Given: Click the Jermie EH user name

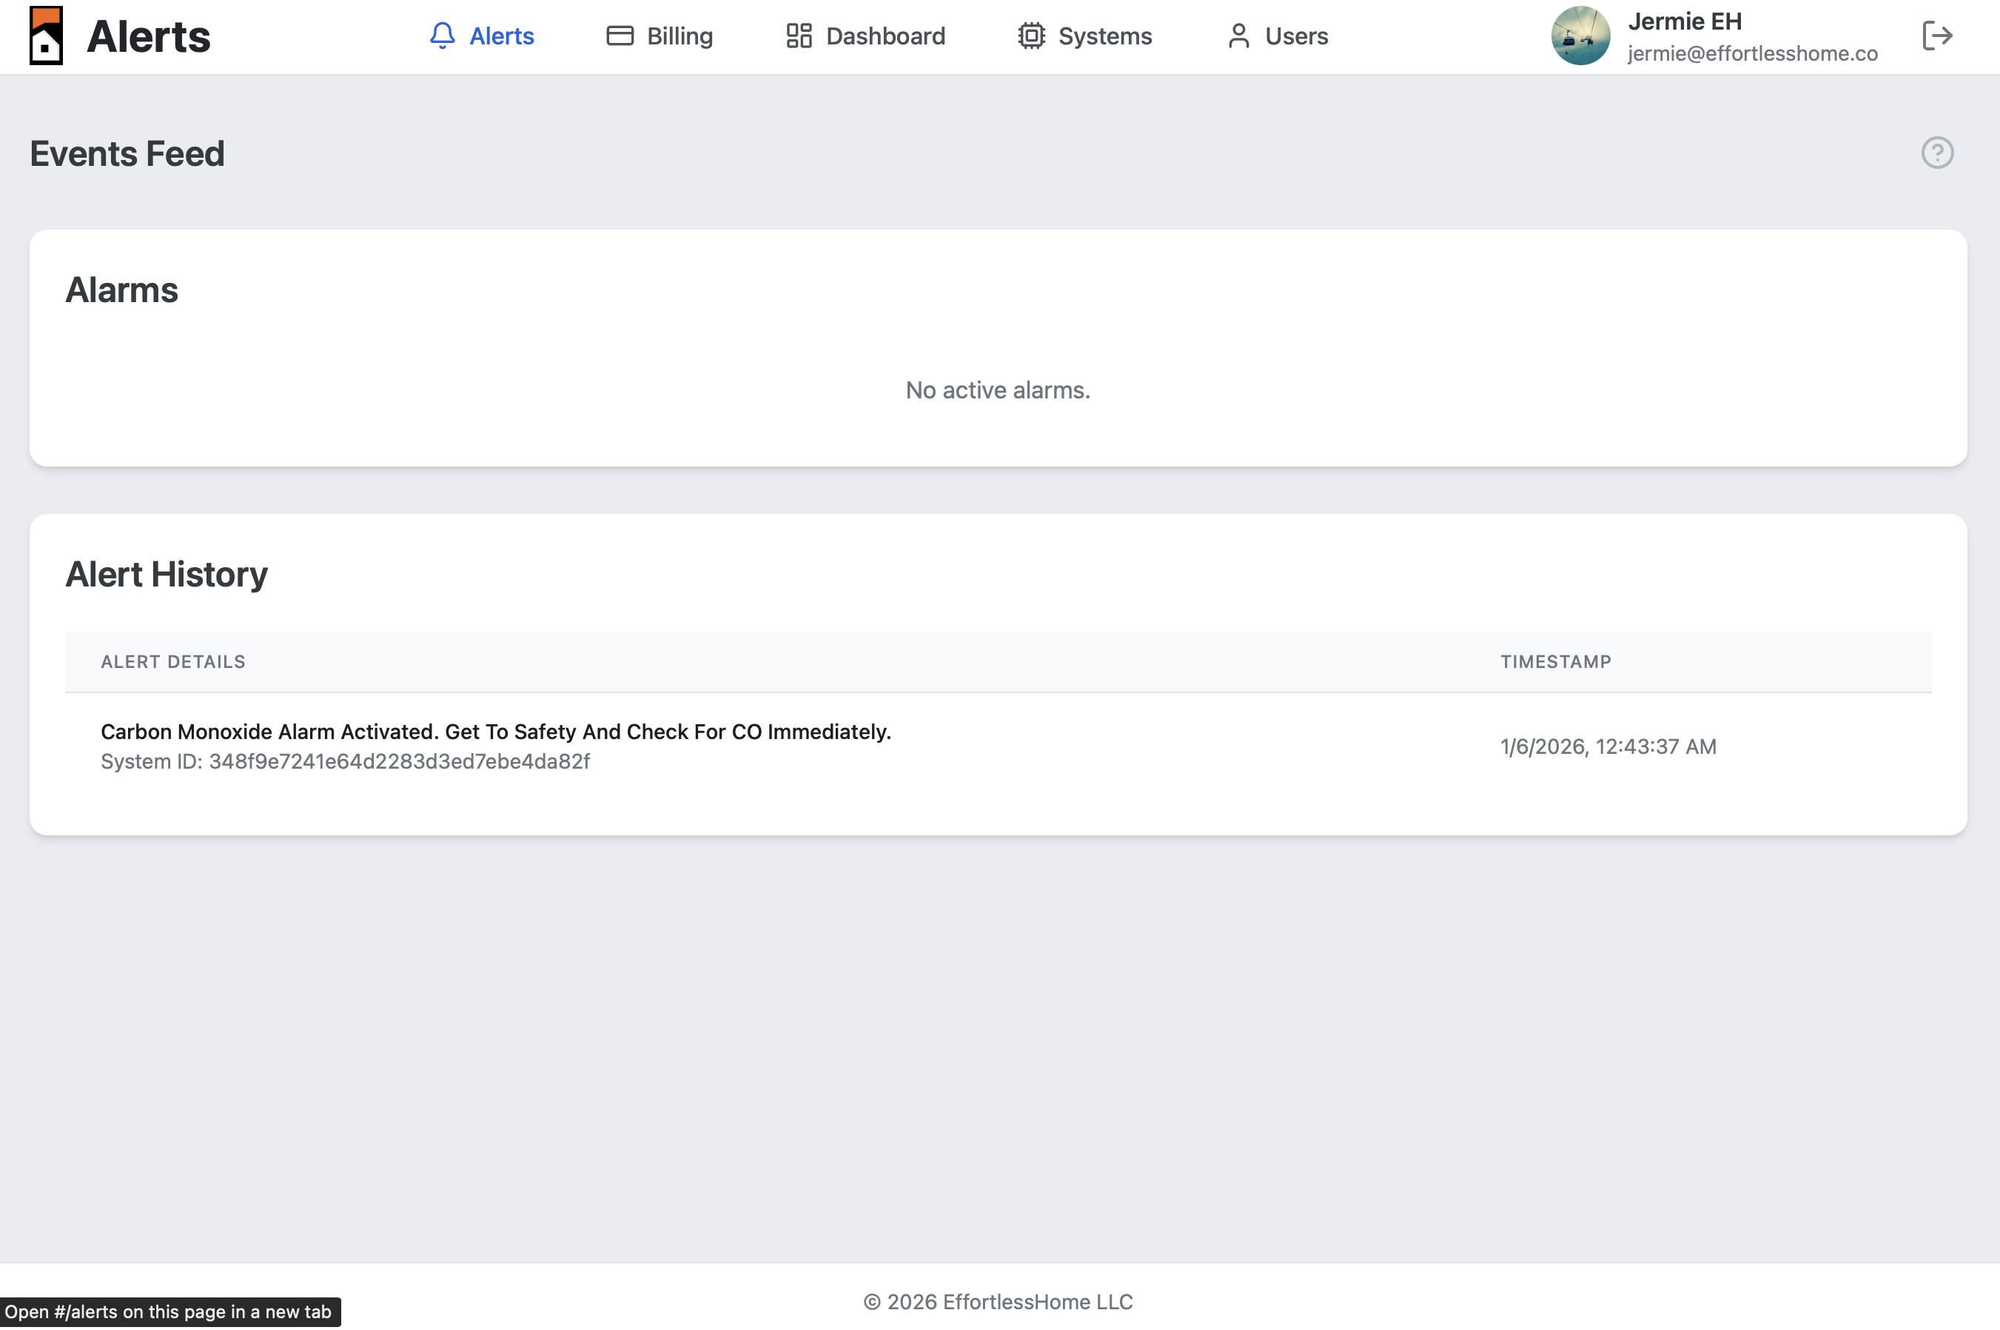Looking at the screenshot, I should 1684,21.
